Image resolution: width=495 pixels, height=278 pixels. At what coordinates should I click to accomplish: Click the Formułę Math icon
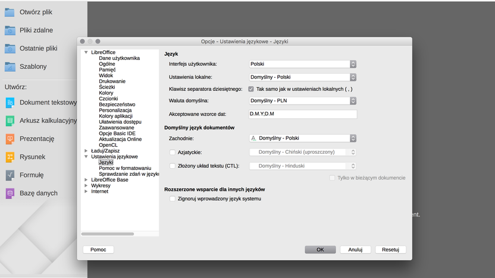pos(10,175)
